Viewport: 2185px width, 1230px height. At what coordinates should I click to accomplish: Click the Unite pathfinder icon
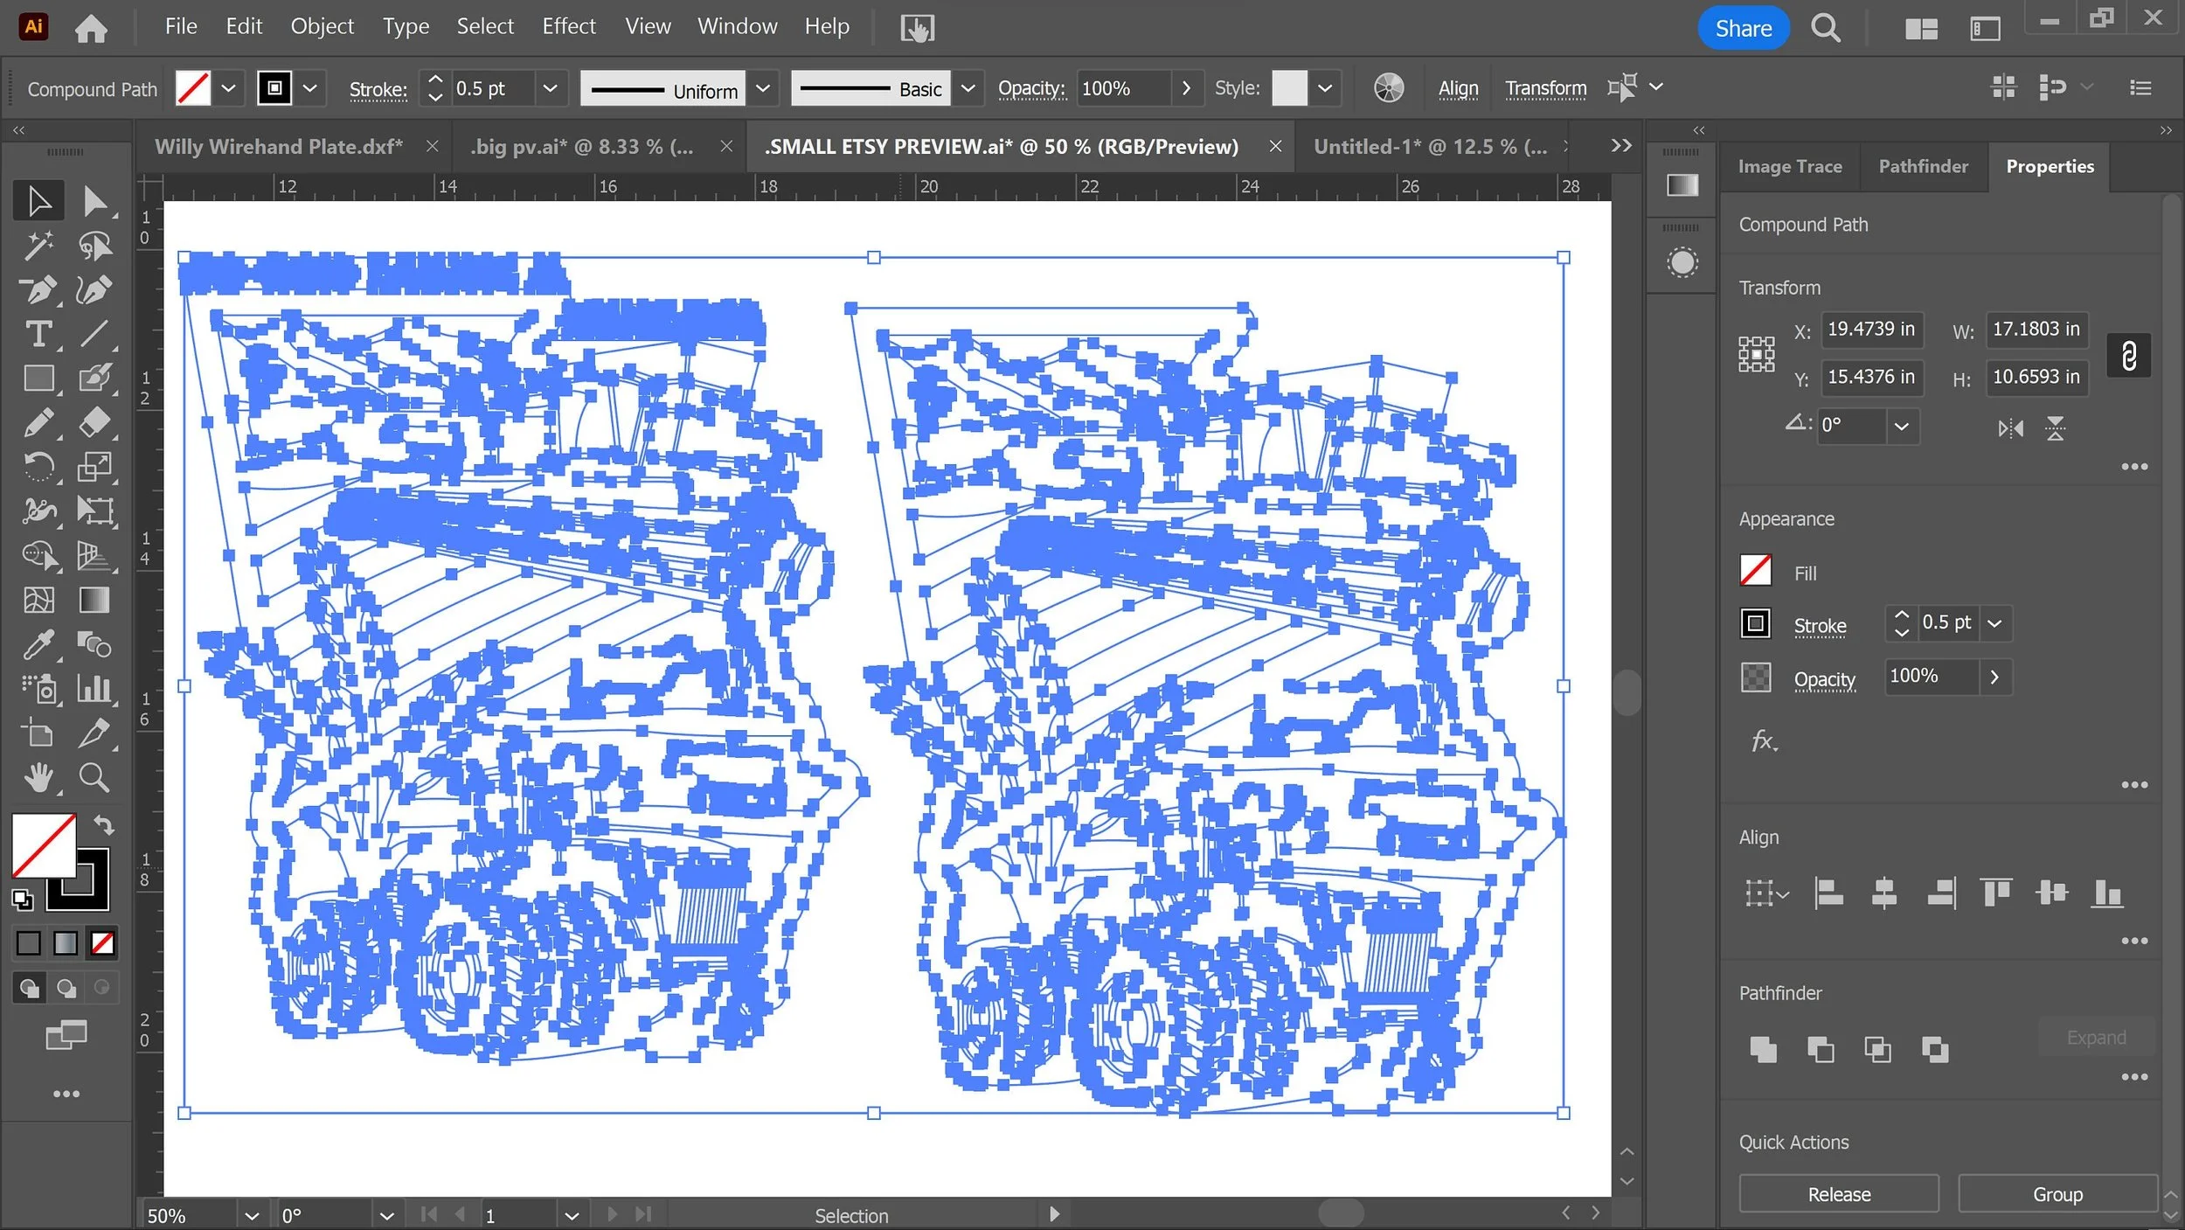(x=1763, y=1049)
